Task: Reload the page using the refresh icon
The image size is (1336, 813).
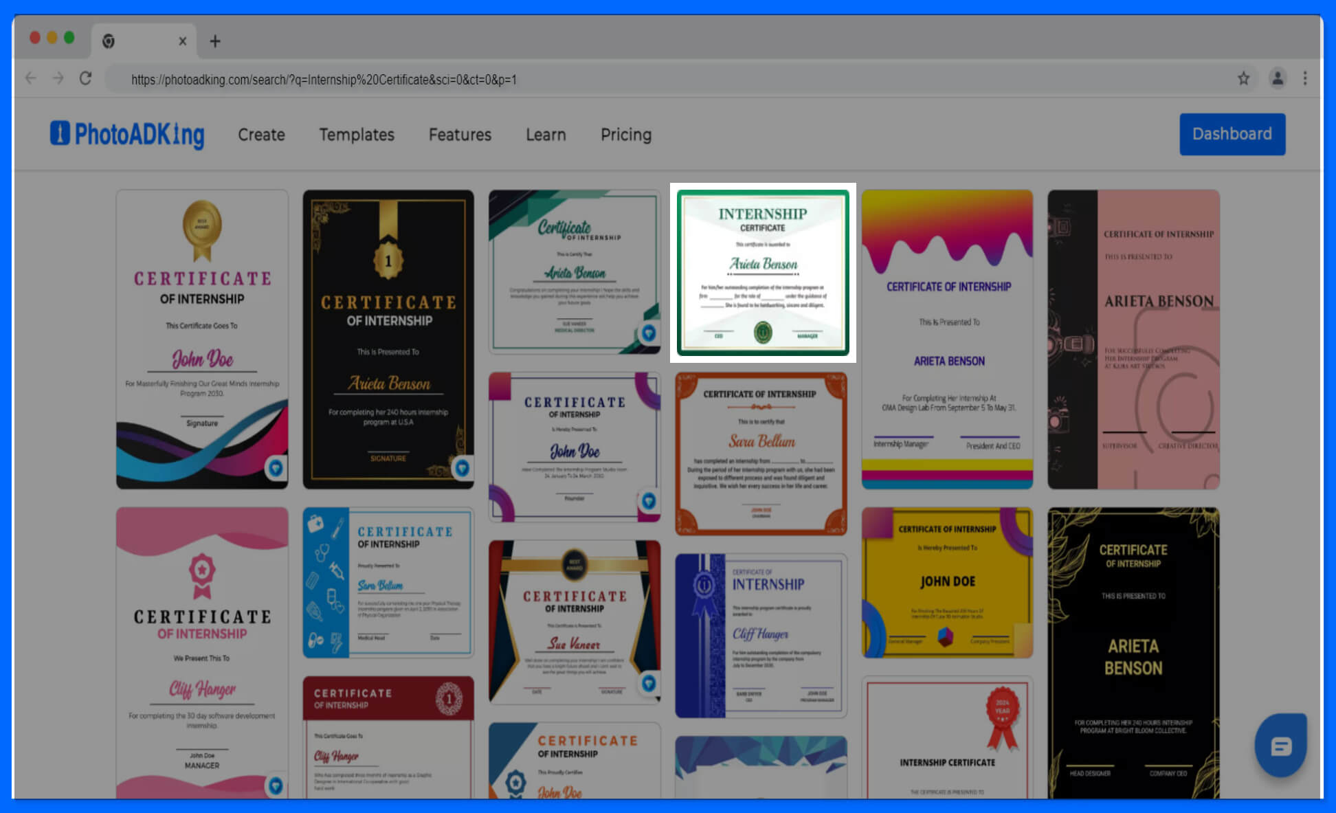Action: [x=85, y=78]
